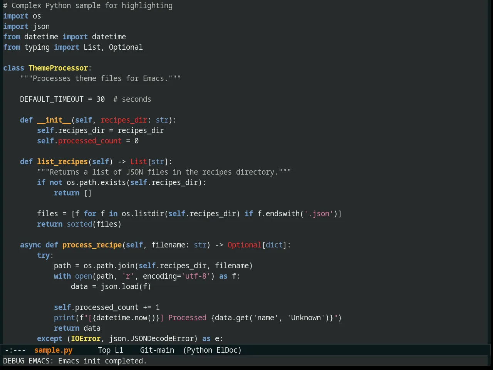The height and width of the screenshot is (370, 493).
Task: Click the Top position indicator in mode line
Action: coord(104,350)
